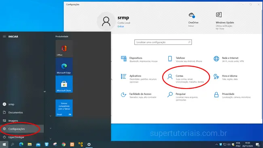
Task: Open Microsoft Store tile in Start menu
Action: coord(64,84)
